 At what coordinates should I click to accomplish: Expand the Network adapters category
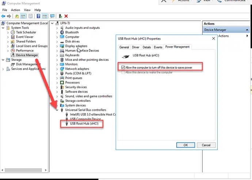click(57, 69)
